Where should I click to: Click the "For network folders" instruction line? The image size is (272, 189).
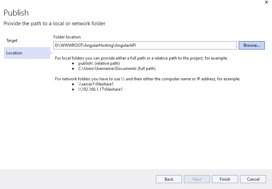click(x=147, y=79)
